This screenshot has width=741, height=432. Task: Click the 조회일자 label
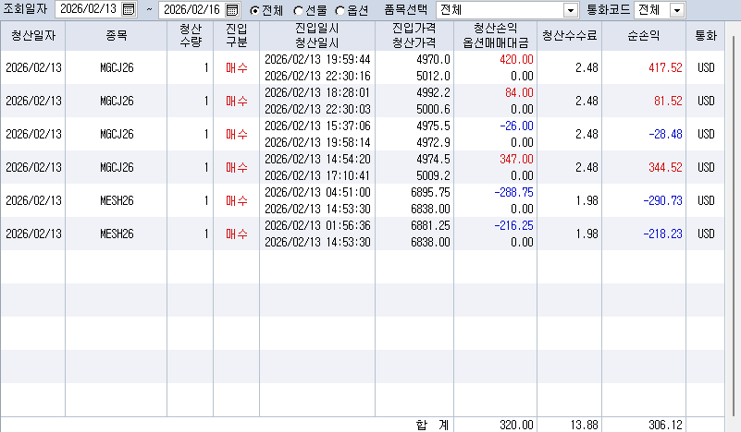tap(26, 10)
